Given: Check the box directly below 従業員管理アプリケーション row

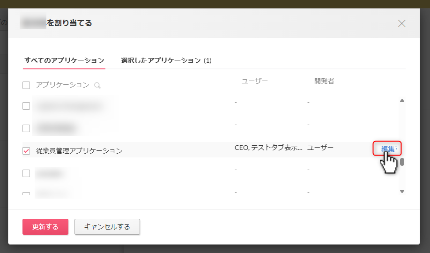Looking at the screenshot, I should pos(26,173).
